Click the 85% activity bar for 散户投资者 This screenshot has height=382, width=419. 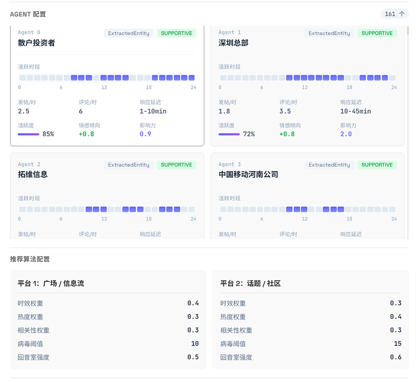29,134
